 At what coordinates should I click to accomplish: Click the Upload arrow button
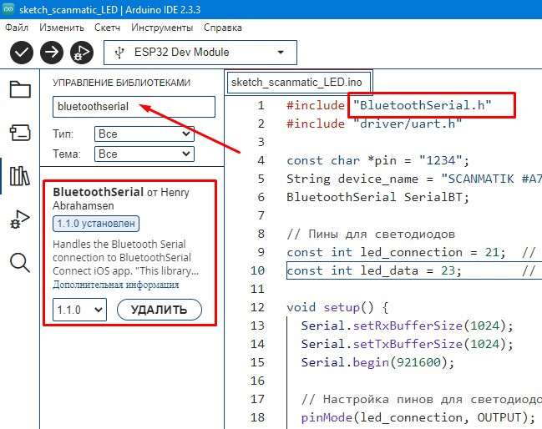click(52, 53)
